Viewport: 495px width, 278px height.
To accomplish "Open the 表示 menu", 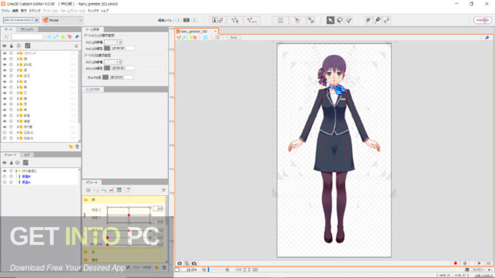I will [24, 11].
